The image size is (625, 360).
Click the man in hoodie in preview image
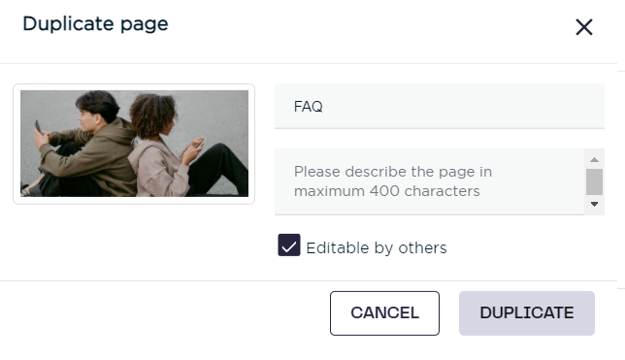85,144
